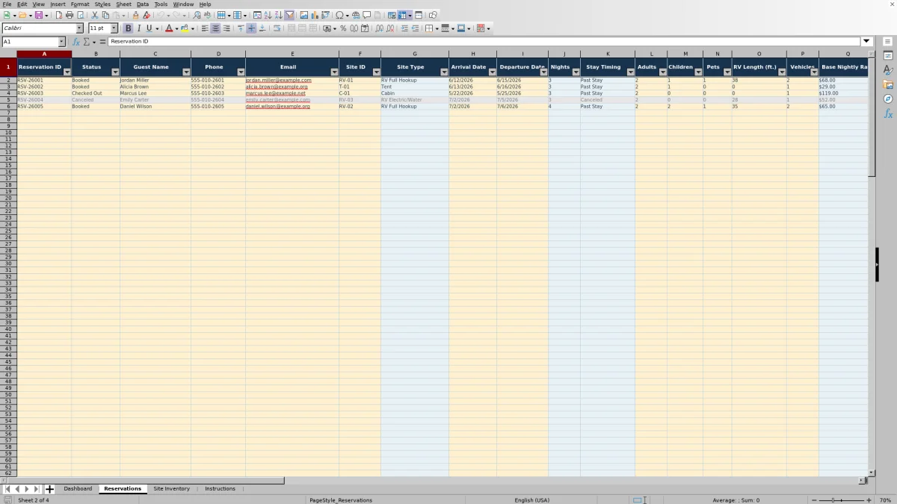
Task: Select cell containing Emily Carter
Action: 155,100
